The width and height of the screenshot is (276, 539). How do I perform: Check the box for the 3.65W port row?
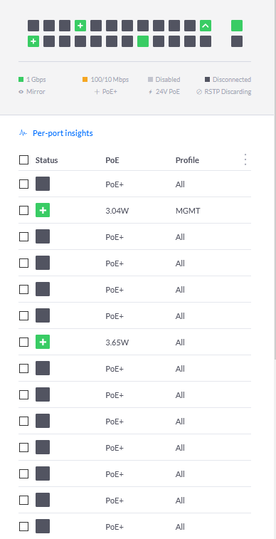click(x=23, y=342)
